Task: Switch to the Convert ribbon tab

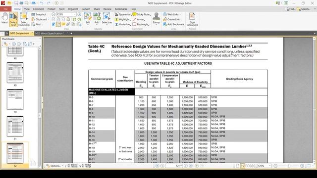Action: pos(86,9)
